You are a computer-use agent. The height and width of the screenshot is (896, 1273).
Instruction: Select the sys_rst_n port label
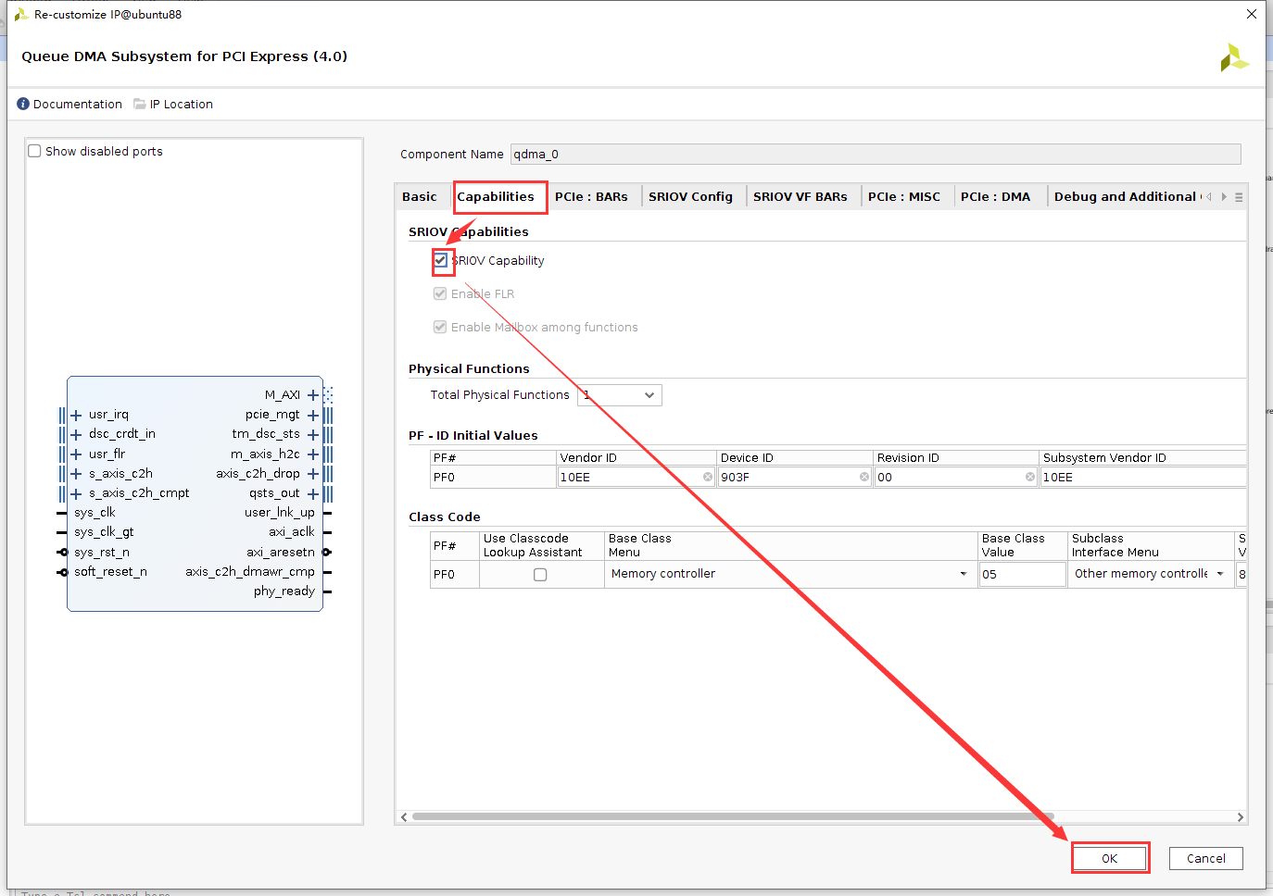pos(102,552)
